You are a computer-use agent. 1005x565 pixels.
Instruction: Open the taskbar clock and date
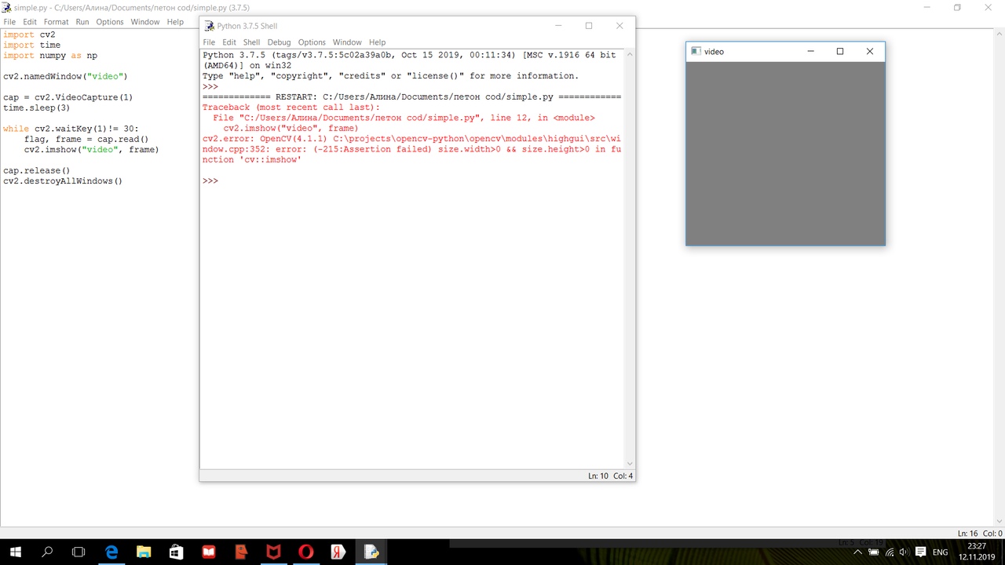977,552
